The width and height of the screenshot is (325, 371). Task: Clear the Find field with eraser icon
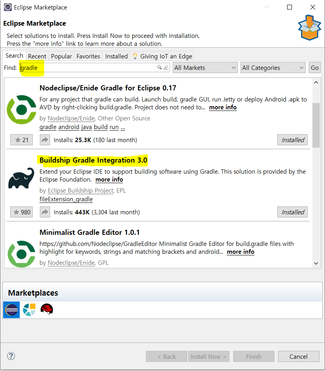coord(166,67)
